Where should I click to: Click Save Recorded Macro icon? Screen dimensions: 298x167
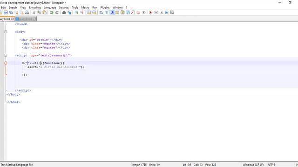point(172,13)
